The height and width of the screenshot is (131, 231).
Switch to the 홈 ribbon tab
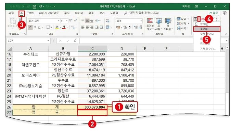22,13
